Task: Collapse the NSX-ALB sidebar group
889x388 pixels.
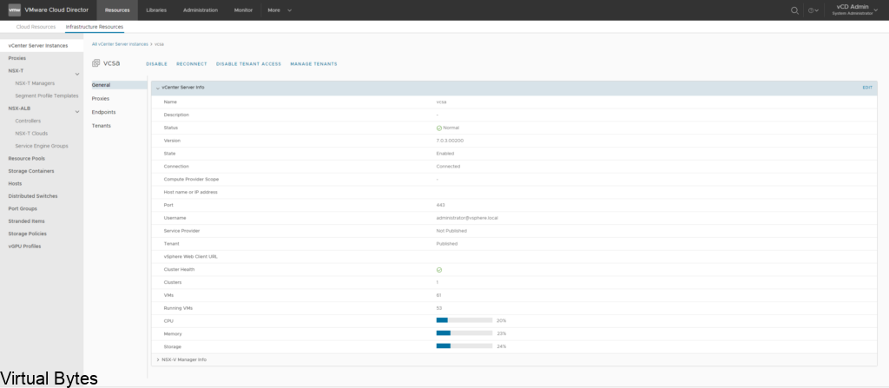Action: pos(77,111)
